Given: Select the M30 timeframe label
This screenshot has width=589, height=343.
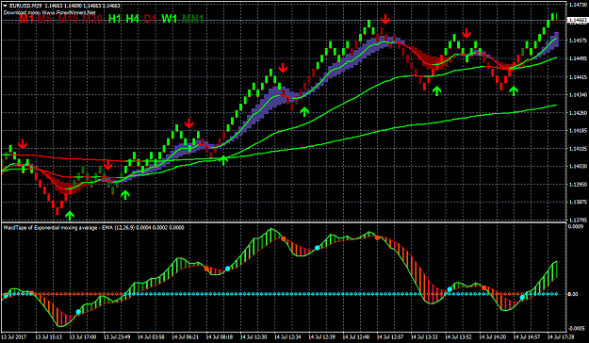Looking at the screenshot, I should coord(92,19).
